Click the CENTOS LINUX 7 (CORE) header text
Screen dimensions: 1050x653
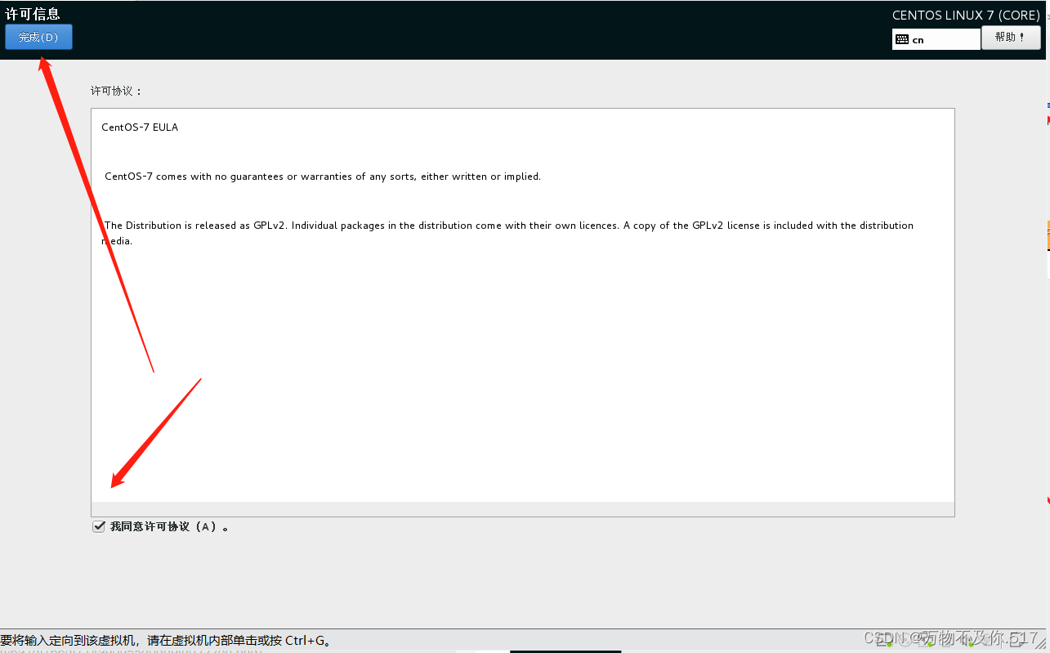[966, 16]
